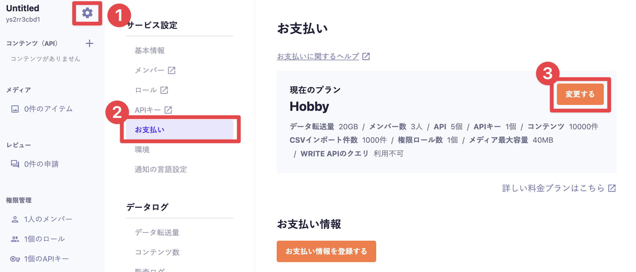Open APIキー settings item
Viewport: 636px width, 272px height.
(148, 110)
